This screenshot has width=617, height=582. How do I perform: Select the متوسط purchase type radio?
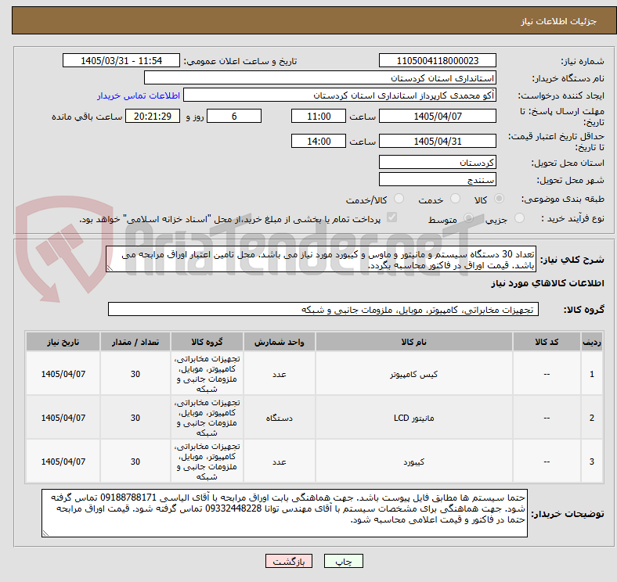[468, 218]
